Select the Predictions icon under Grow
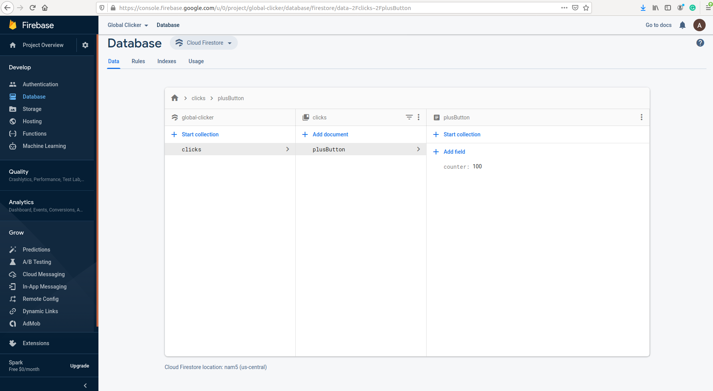The image size is (713, 391). tap(13, 250)
